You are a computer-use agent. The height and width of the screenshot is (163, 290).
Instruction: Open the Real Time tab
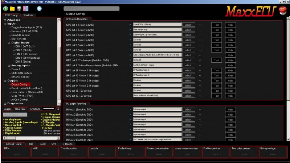tap(20, 109)
